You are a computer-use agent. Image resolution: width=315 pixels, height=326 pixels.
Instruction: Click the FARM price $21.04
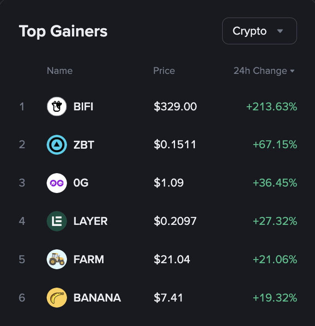click(x=172, y=260)
